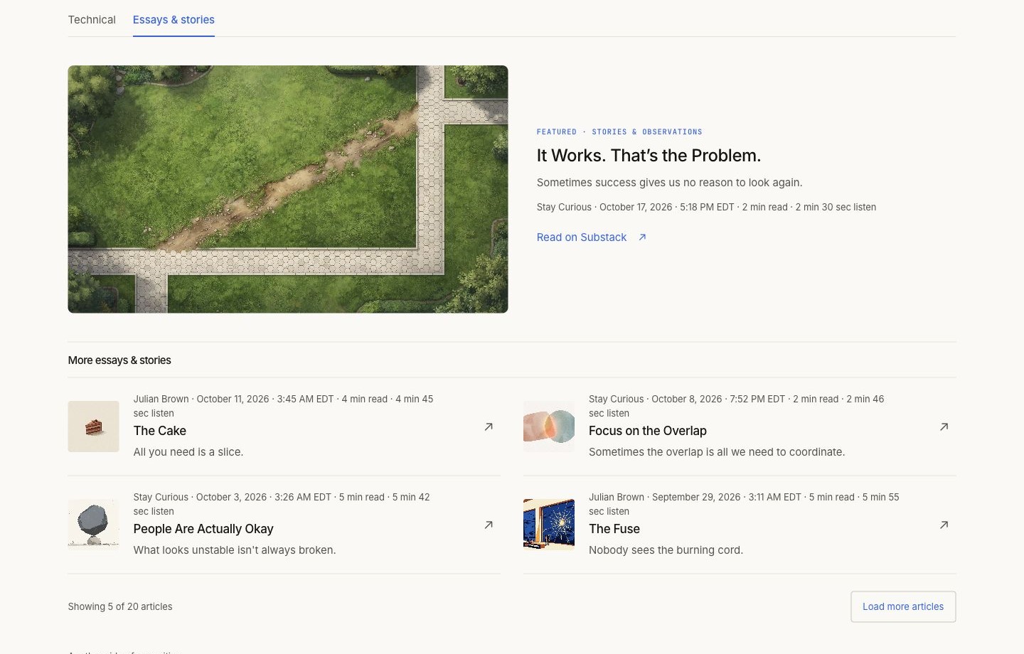Load more articles
Screen dimensions: 1024x654
pyautogui.click(x=903, y=606)
